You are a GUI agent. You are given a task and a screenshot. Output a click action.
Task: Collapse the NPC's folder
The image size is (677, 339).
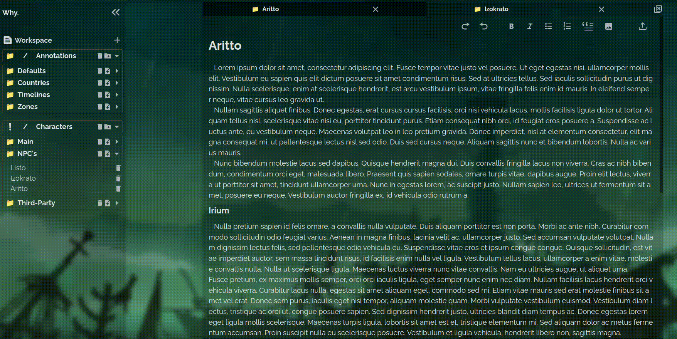point(117,154)
